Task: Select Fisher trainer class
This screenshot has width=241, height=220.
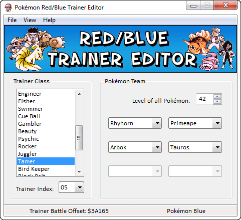Action: (x=46, y=101)
